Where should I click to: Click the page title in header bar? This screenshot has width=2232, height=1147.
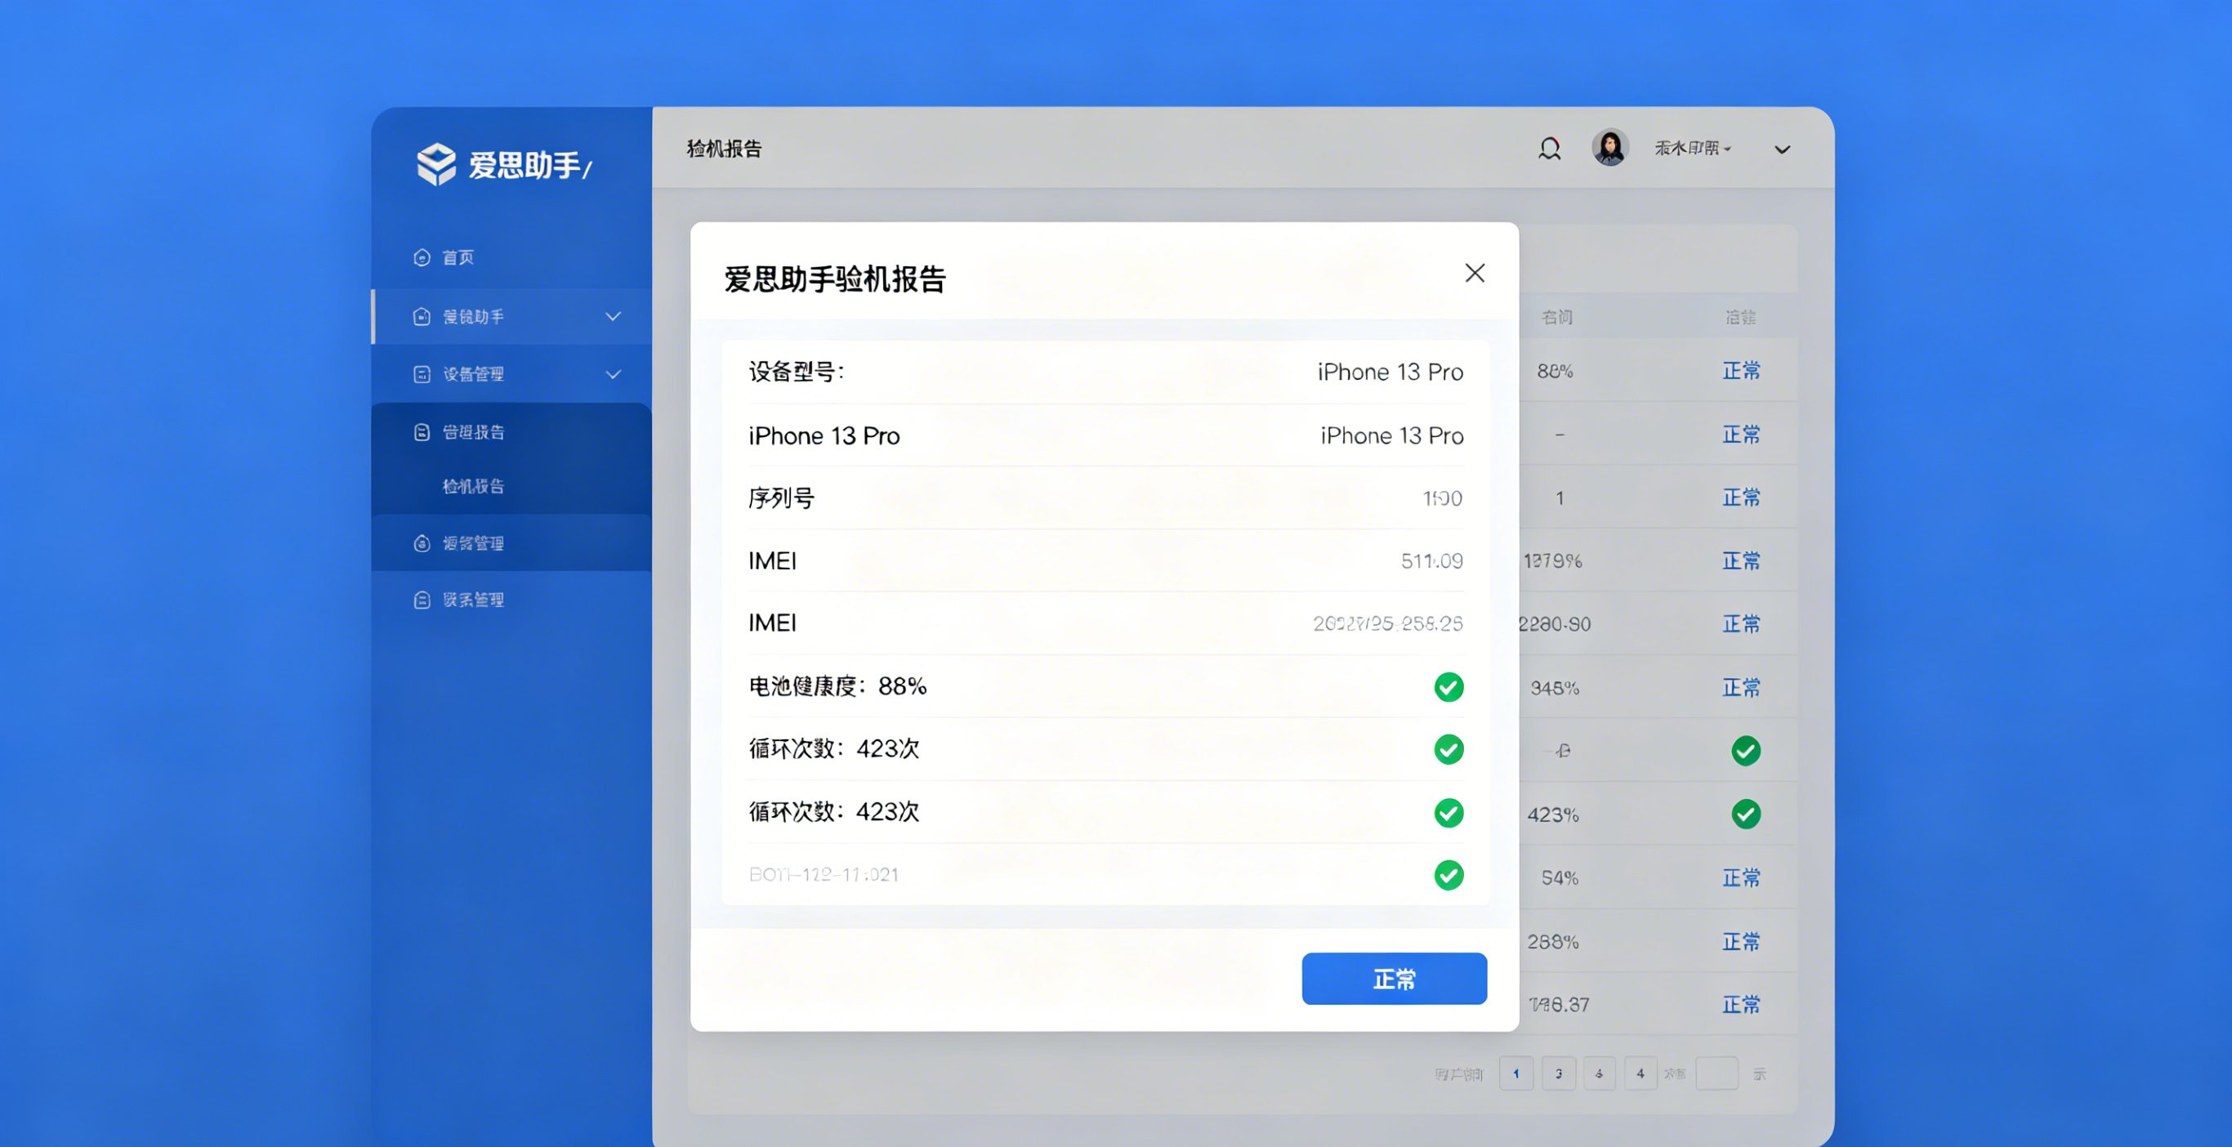coord(725,149)
